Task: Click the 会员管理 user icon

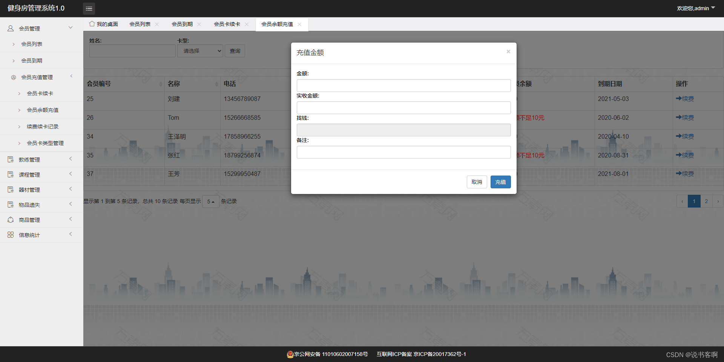Action: tap(11, 28)
